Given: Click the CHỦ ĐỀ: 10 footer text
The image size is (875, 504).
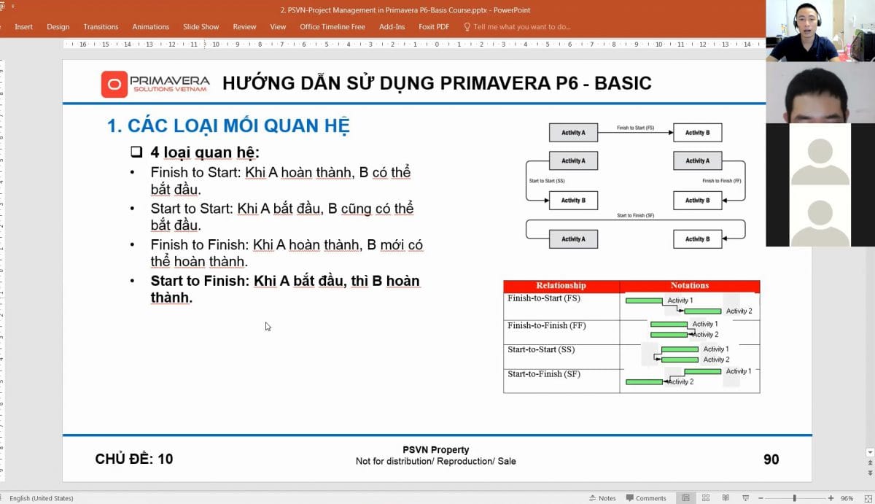Looking at the screenshot, I should point(134,459).
